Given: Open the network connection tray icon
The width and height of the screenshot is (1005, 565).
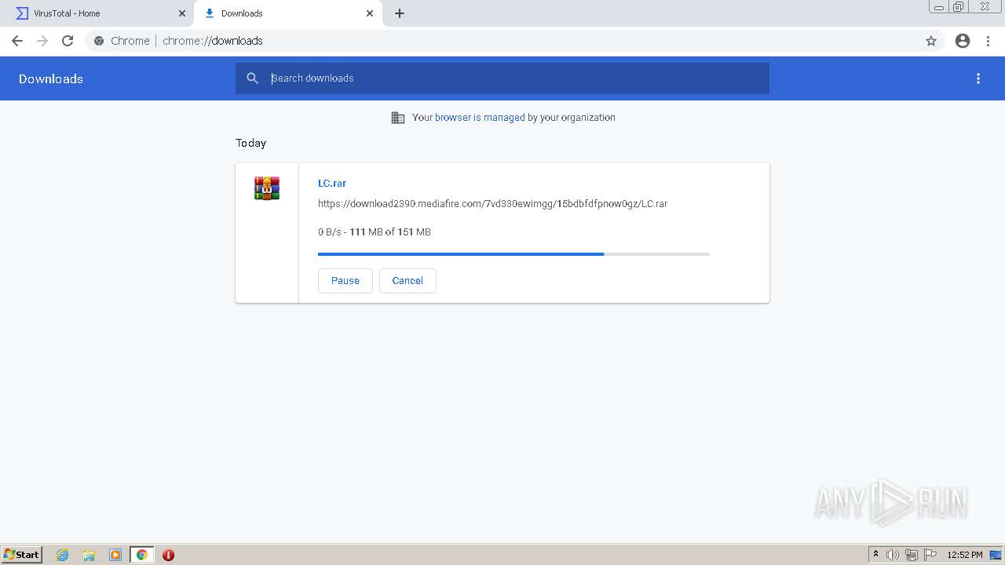Looking at the screenshot, I should (912, 555).
